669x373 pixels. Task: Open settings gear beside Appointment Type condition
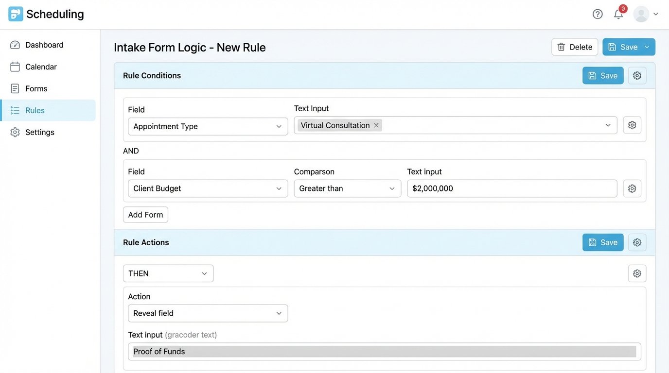coord(632,125)
